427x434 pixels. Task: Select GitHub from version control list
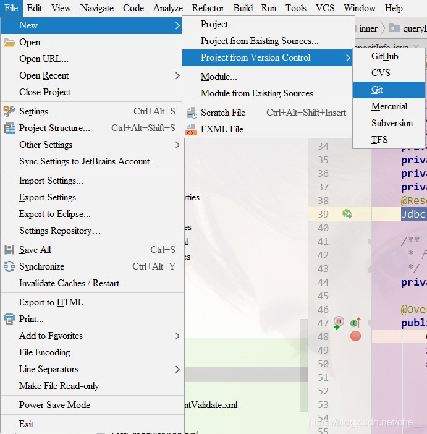[x=389, y=56]
